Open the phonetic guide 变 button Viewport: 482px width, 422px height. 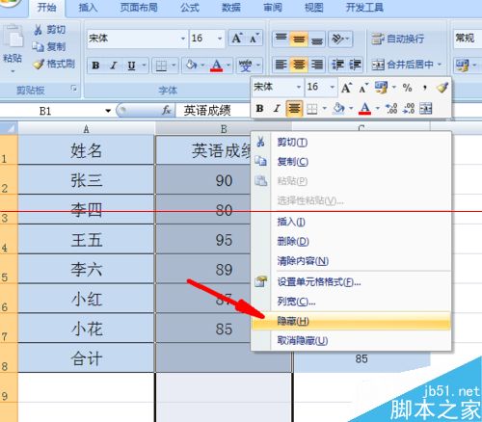pos(246,66)
